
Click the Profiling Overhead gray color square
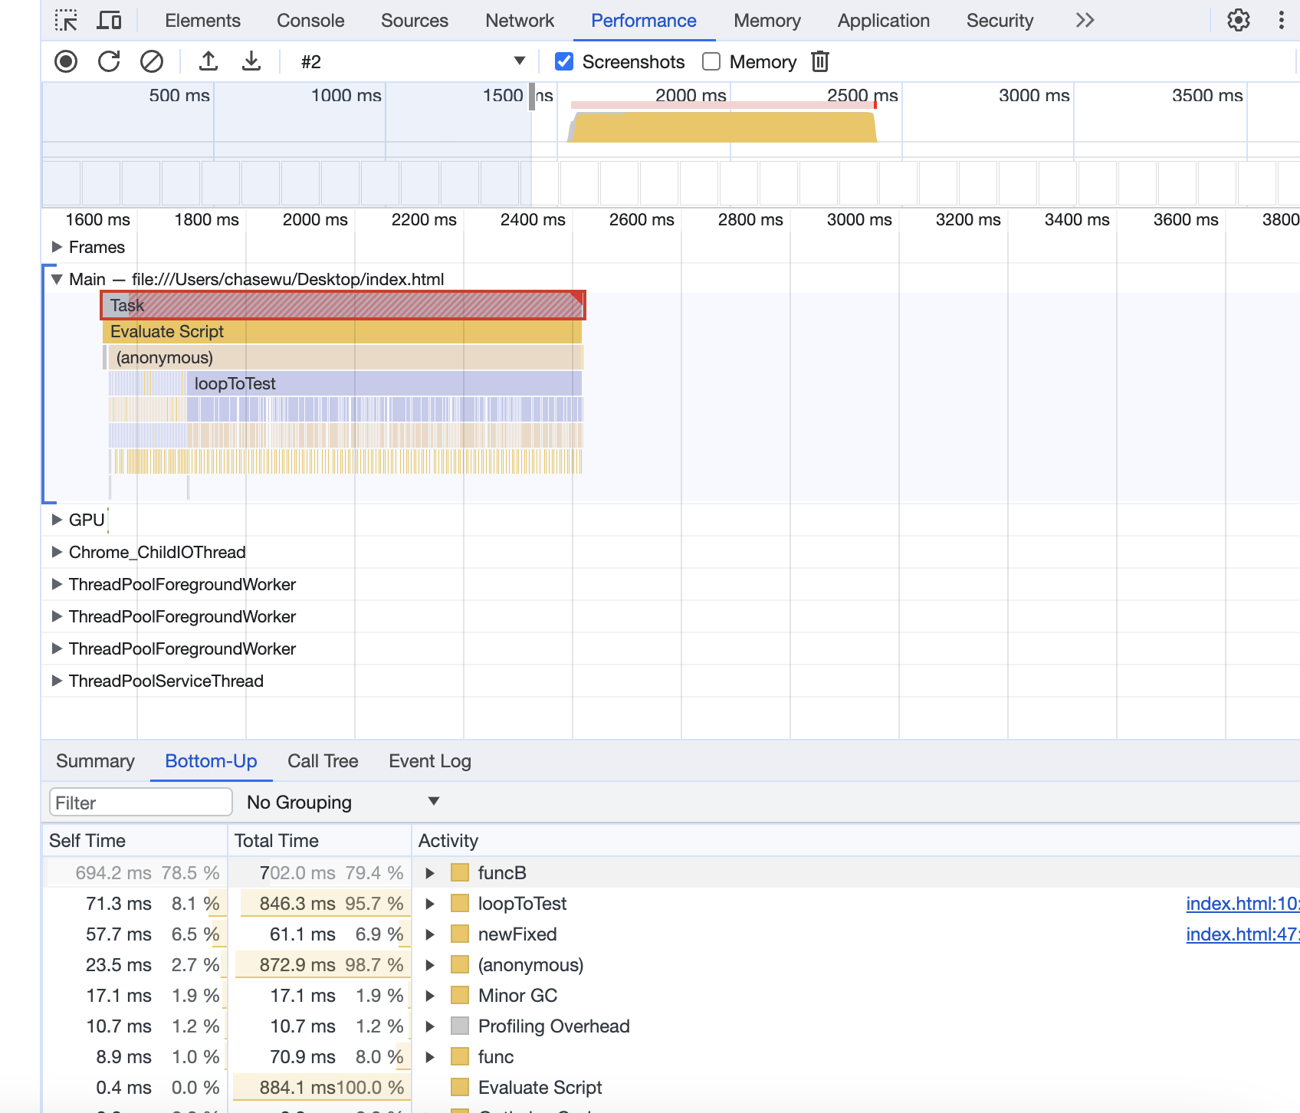pyautogui.click(x=460, y=1026)
